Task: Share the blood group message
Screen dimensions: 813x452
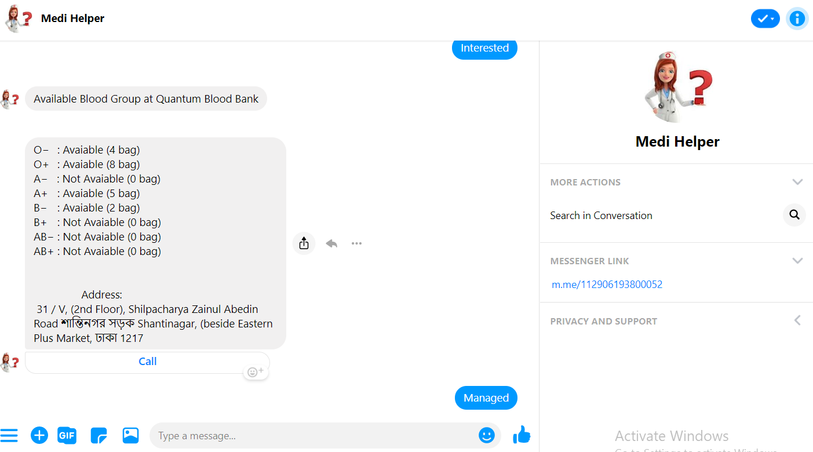Action: coord(304,243)
